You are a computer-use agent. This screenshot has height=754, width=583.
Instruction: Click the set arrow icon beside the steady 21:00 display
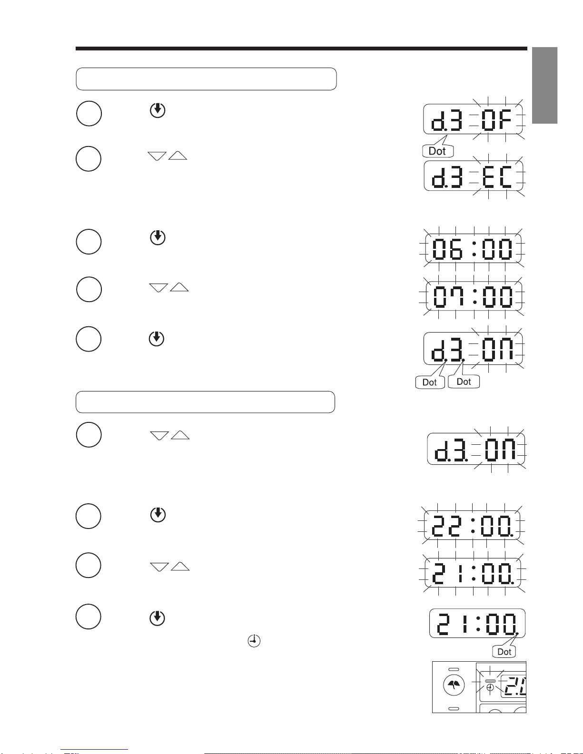click(x=158, y=618)
